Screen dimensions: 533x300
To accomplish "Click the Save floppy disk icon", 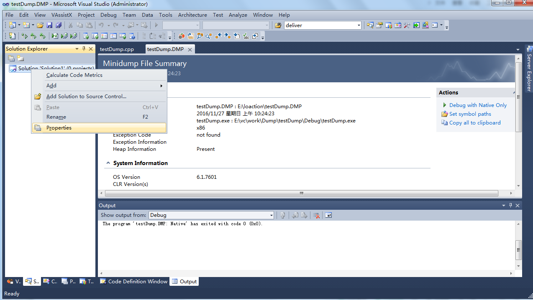I will pyautogui.click(x=49, y=25).
